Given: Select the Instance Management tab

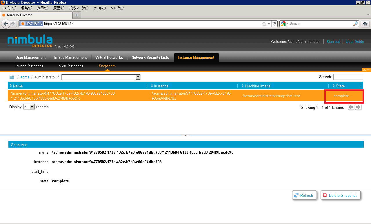Looking at the screenshot, I should (196, 58).
